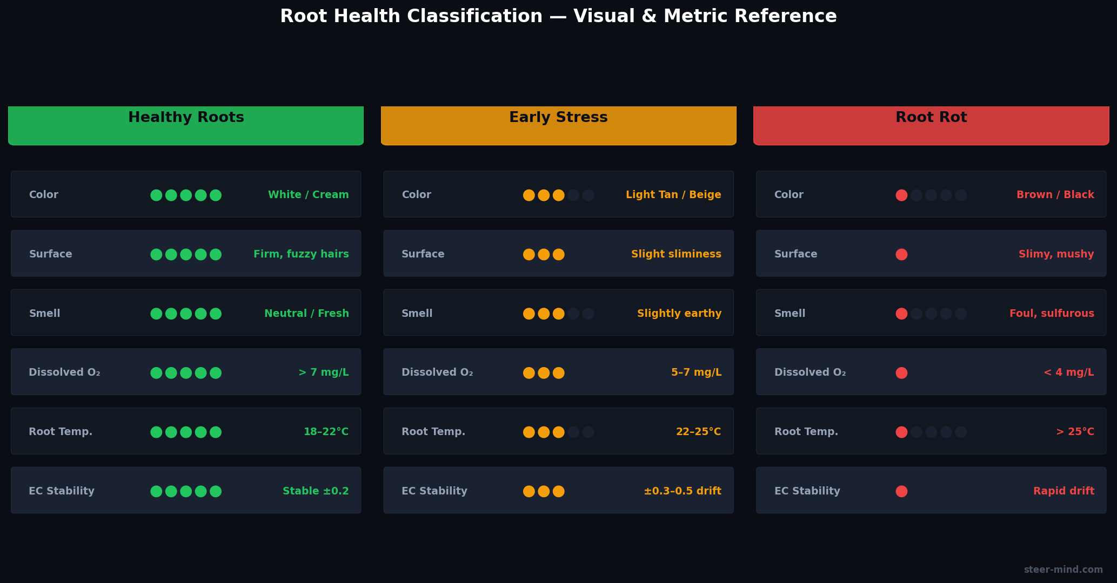Click '22–25°C' in the Early Stress column
The height and width of the screenshot is (583, 1117).
(x=698, y=432)
